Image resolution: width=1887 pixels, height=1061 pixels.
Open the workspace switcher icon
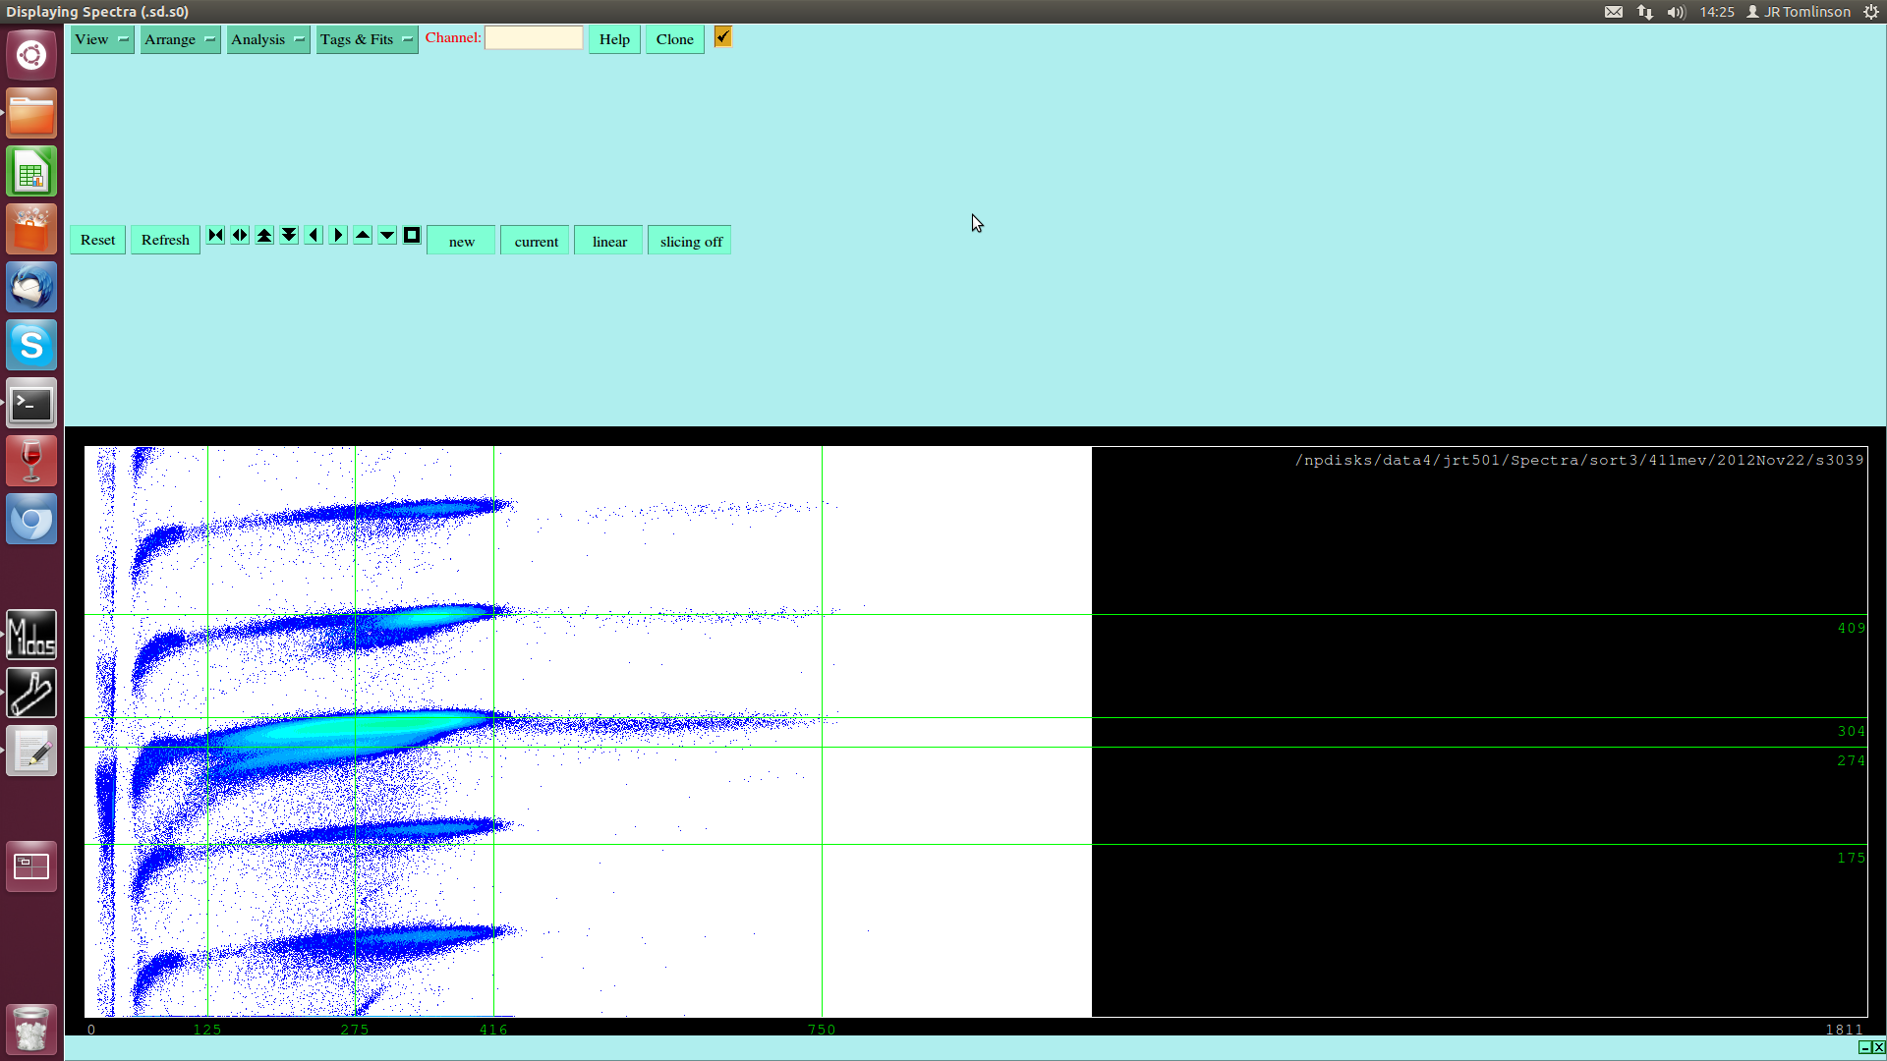pos(31,866)
